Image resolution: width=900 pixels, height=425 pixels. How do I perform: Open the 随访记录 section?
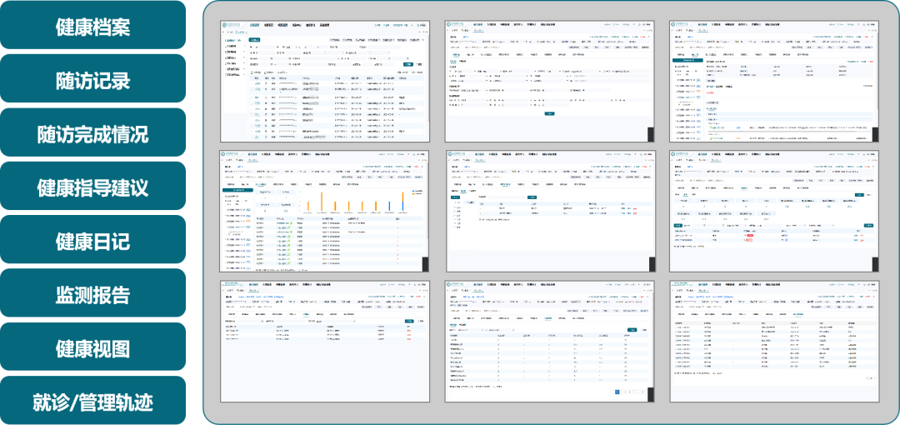pyautogui.click(x=92, y=81)
